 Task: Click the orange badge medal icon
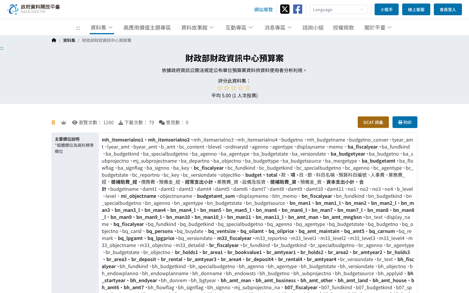(x=53, y=122)
